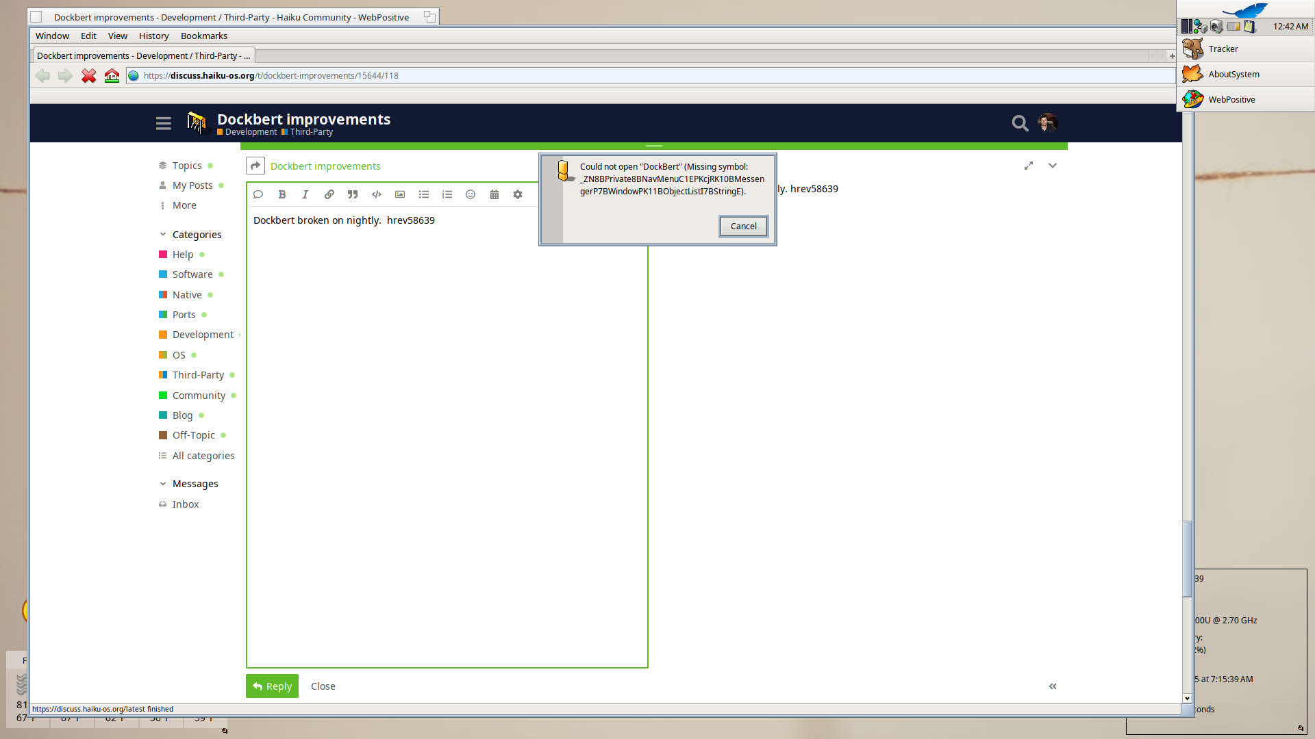This screenshot has width=1315, height=739.
Task: Open the Bookmarks menu
Action: click(x=204, y=36)
